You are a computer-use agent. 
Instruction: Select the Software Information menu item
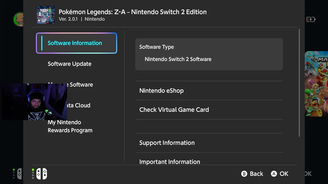pos(76,43)
